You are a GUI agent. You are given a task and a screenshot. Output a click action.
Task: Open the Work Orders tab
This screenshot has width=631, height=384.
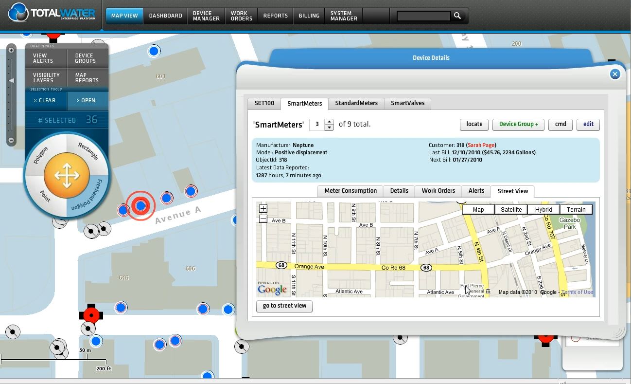(x=438, y=191)
